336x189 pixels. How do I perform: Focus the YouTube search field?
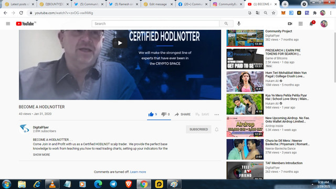pyautogui.click(x=155, y=24)
